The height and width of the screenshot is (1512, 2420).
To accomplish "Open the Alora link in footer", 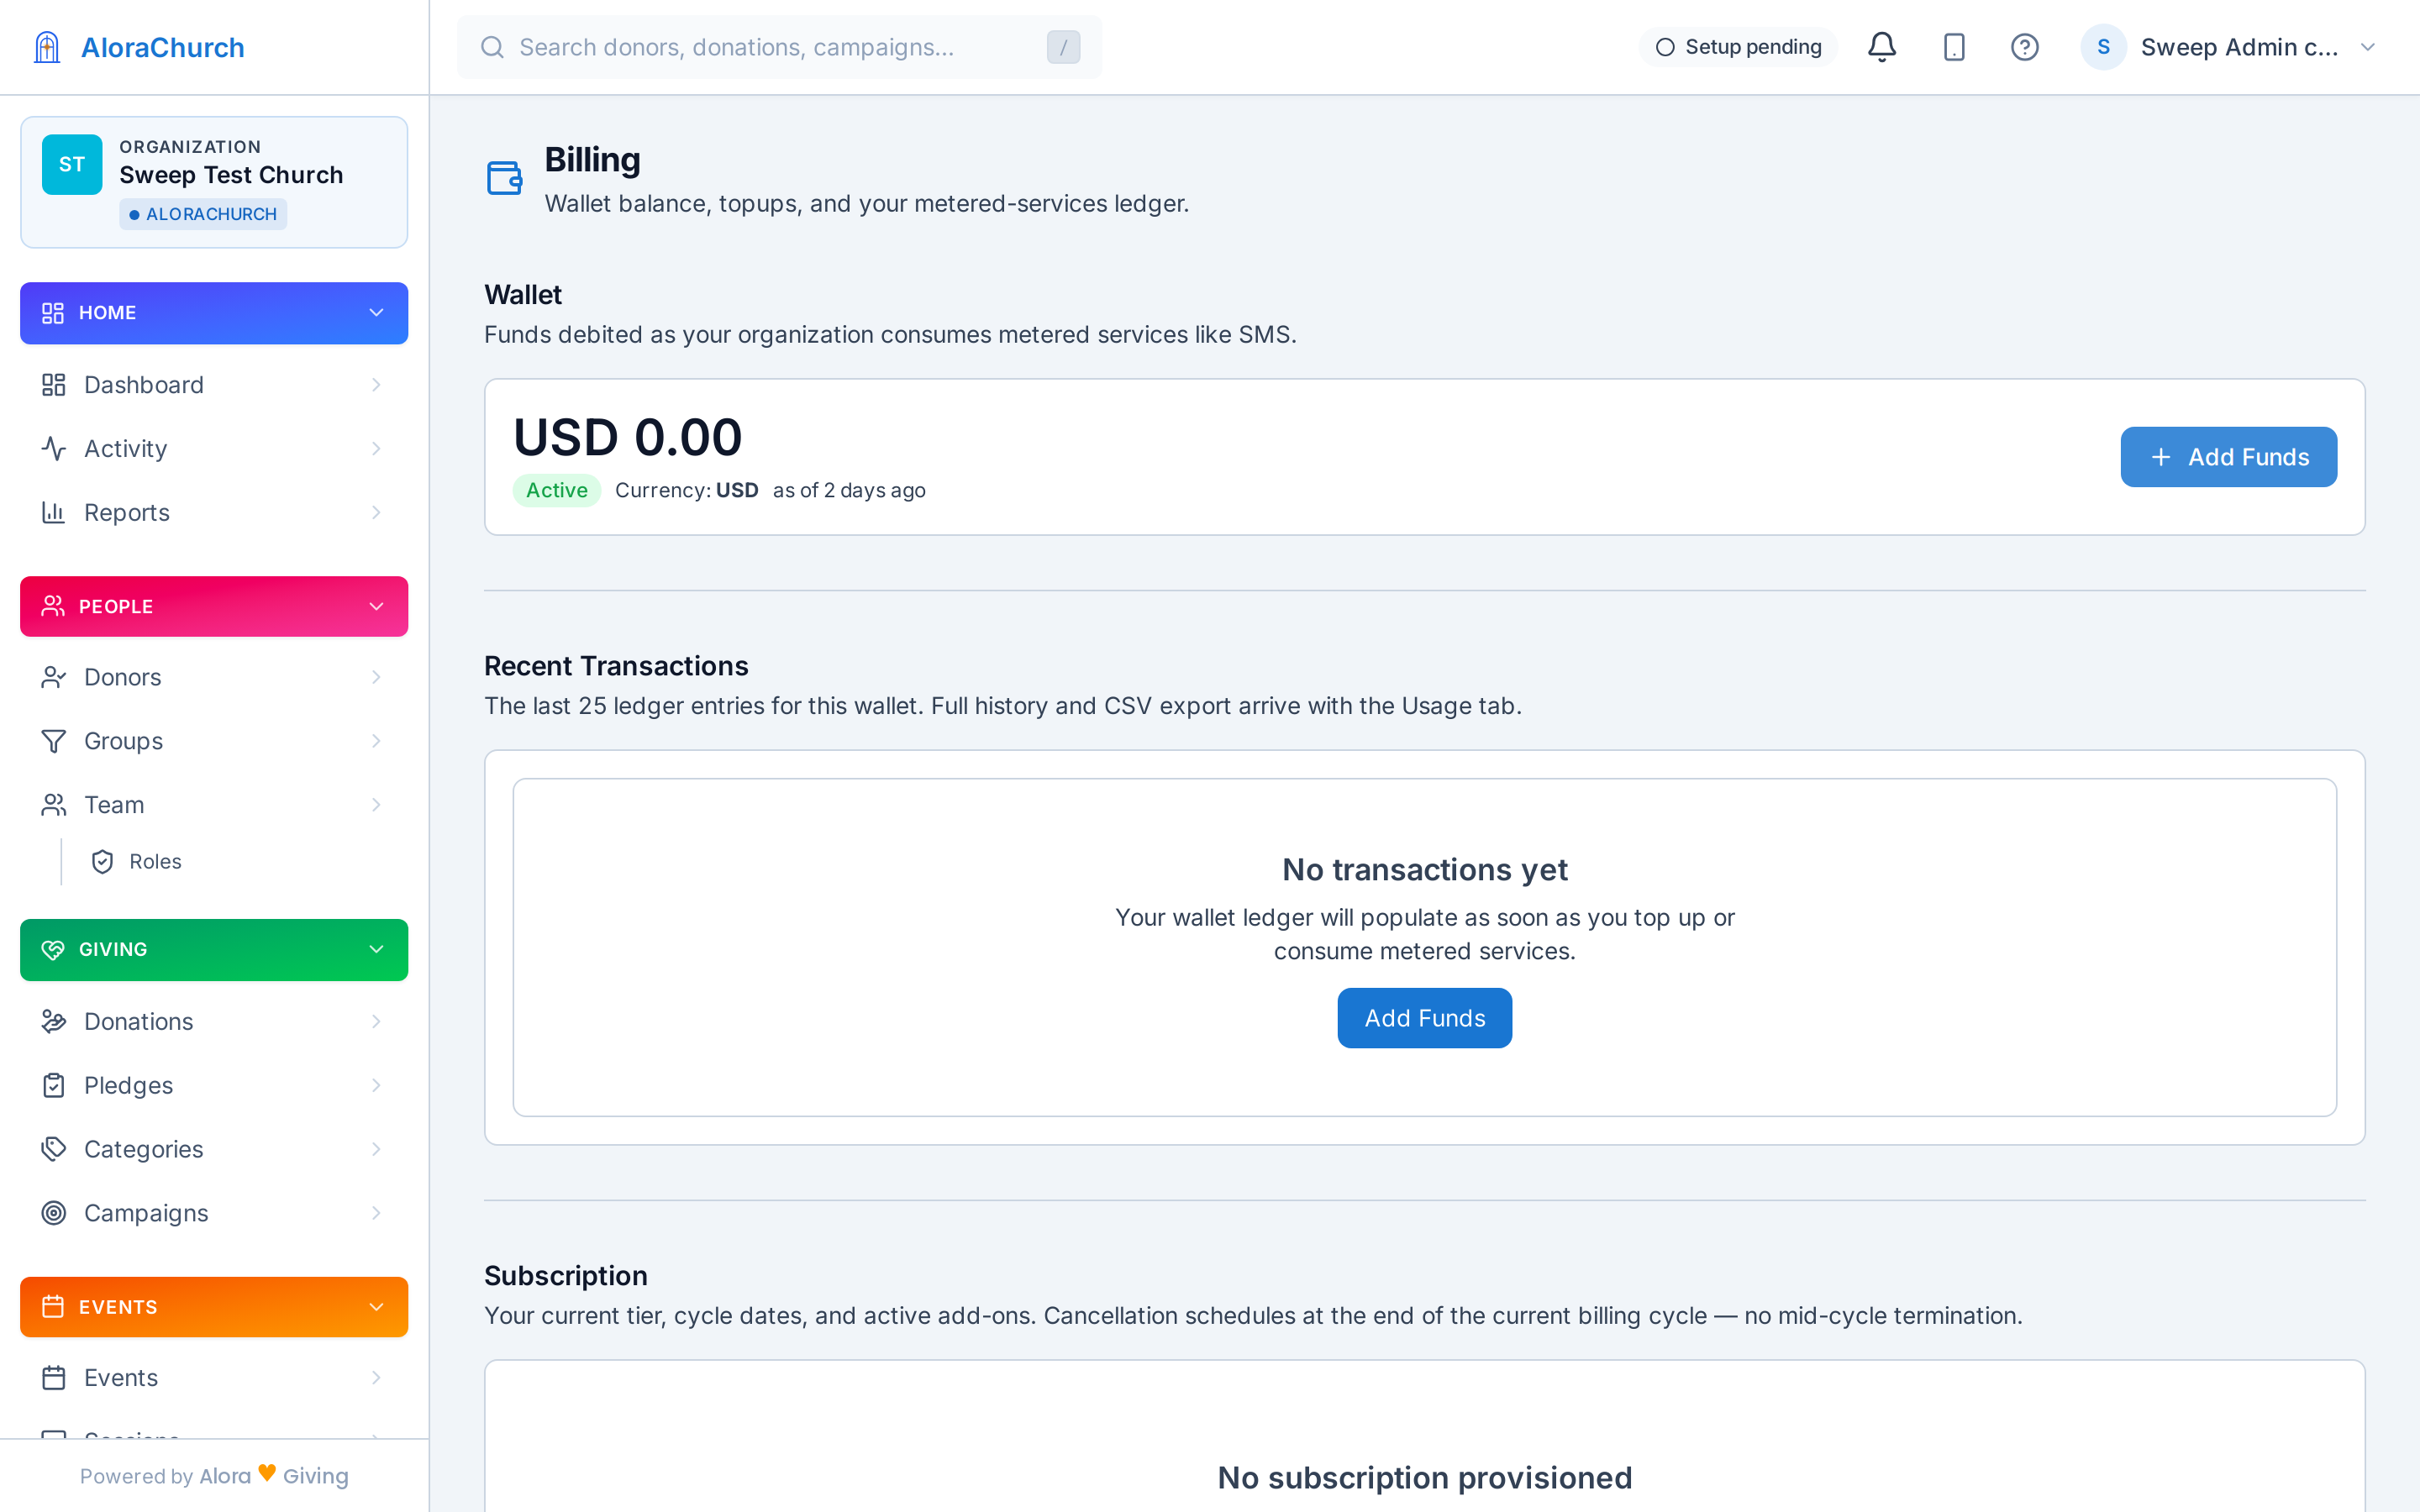I will click(225, 1476).
